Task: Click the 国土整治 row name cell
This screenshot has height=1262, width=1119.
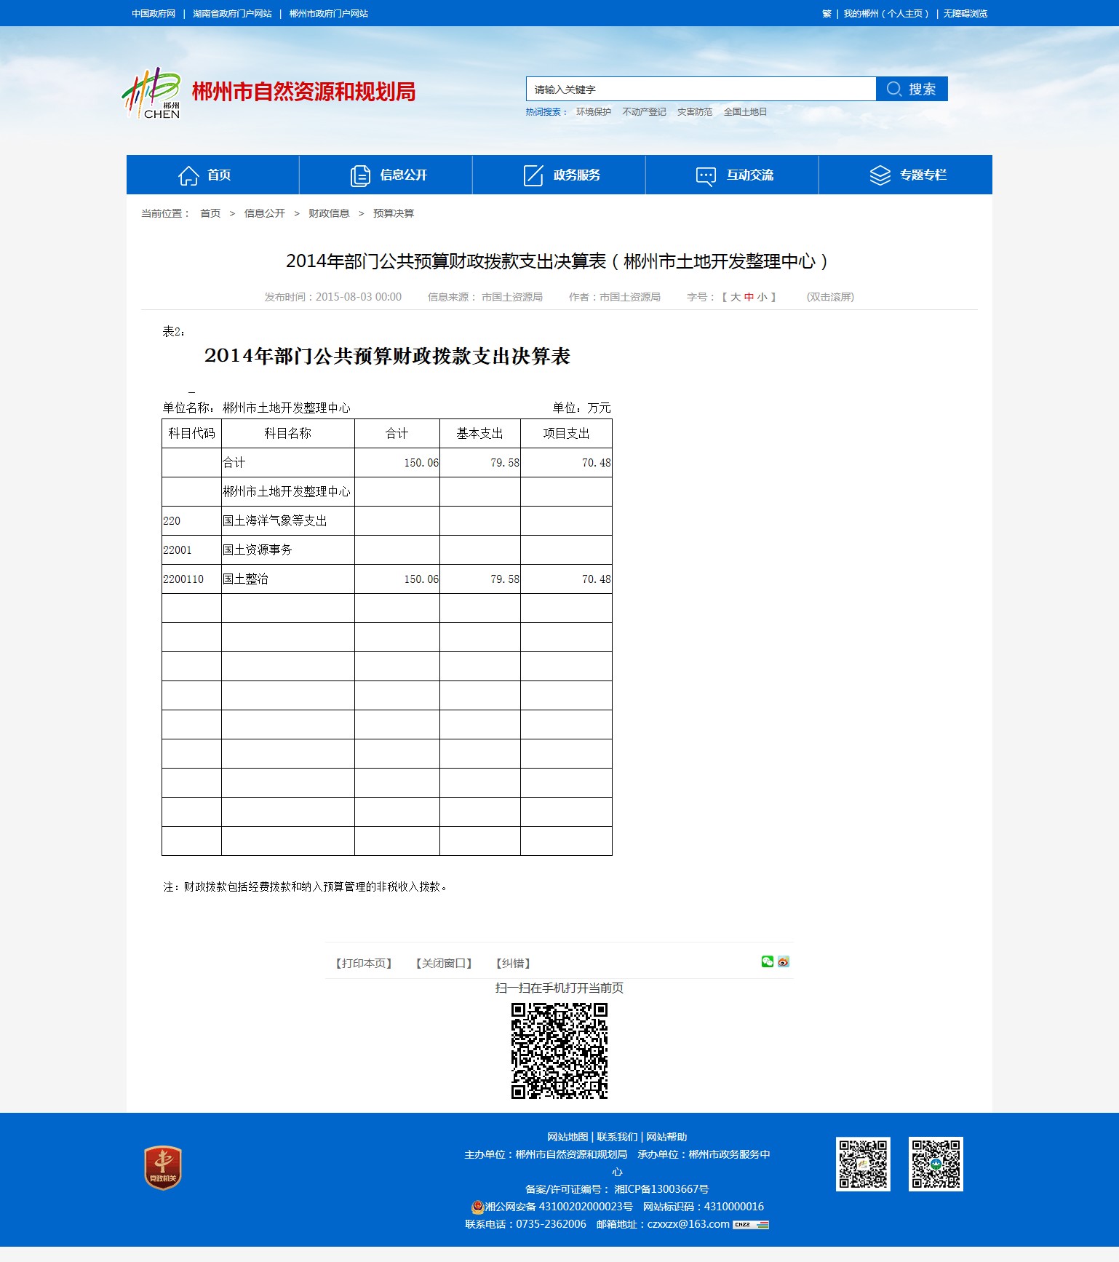Action: click(288, 579)
